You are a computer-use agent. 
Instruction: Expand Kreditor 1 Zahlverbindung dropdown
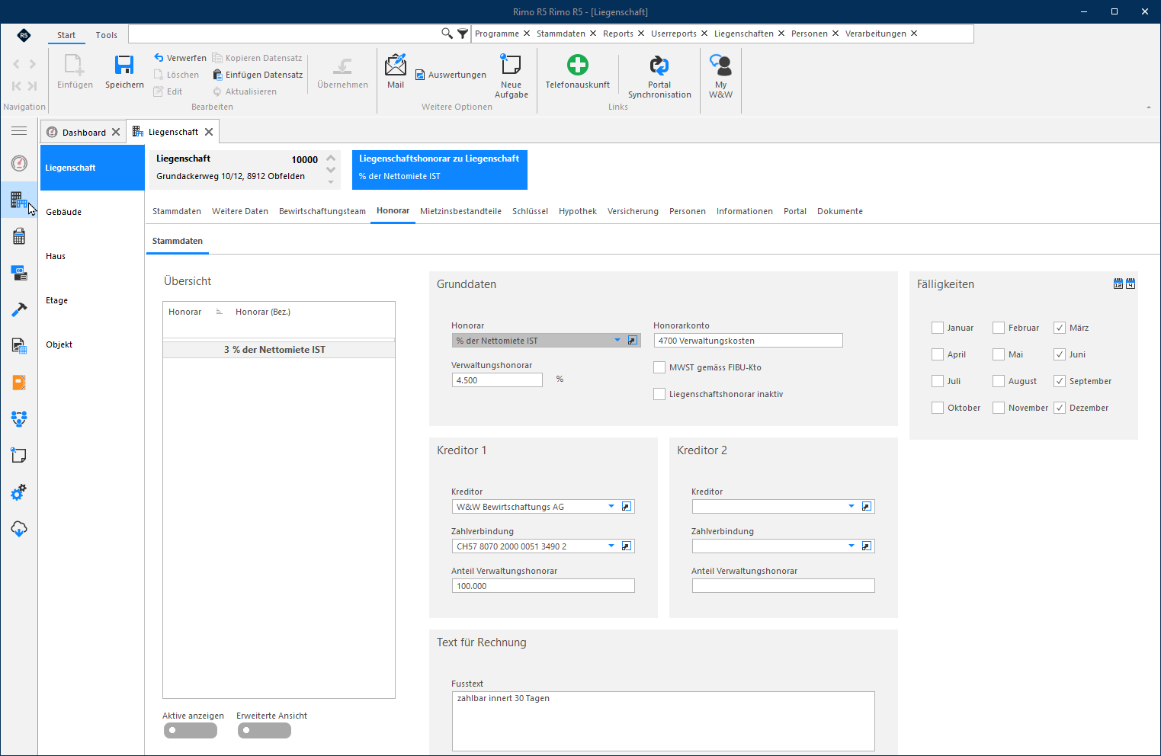[x=611, y=546]
